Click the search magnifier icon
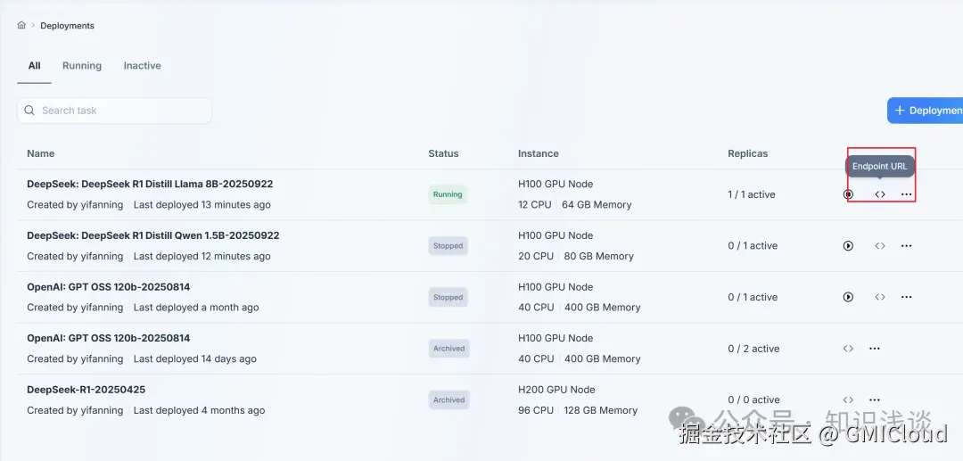Image resolution: width=963 pixels, height=461 pixels. (x=29, y=111)
